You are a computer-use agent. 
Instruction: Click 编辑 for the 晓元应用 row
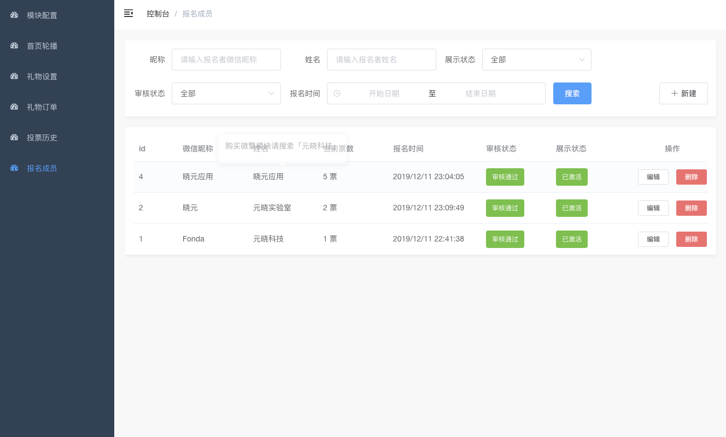click(653, 177)
